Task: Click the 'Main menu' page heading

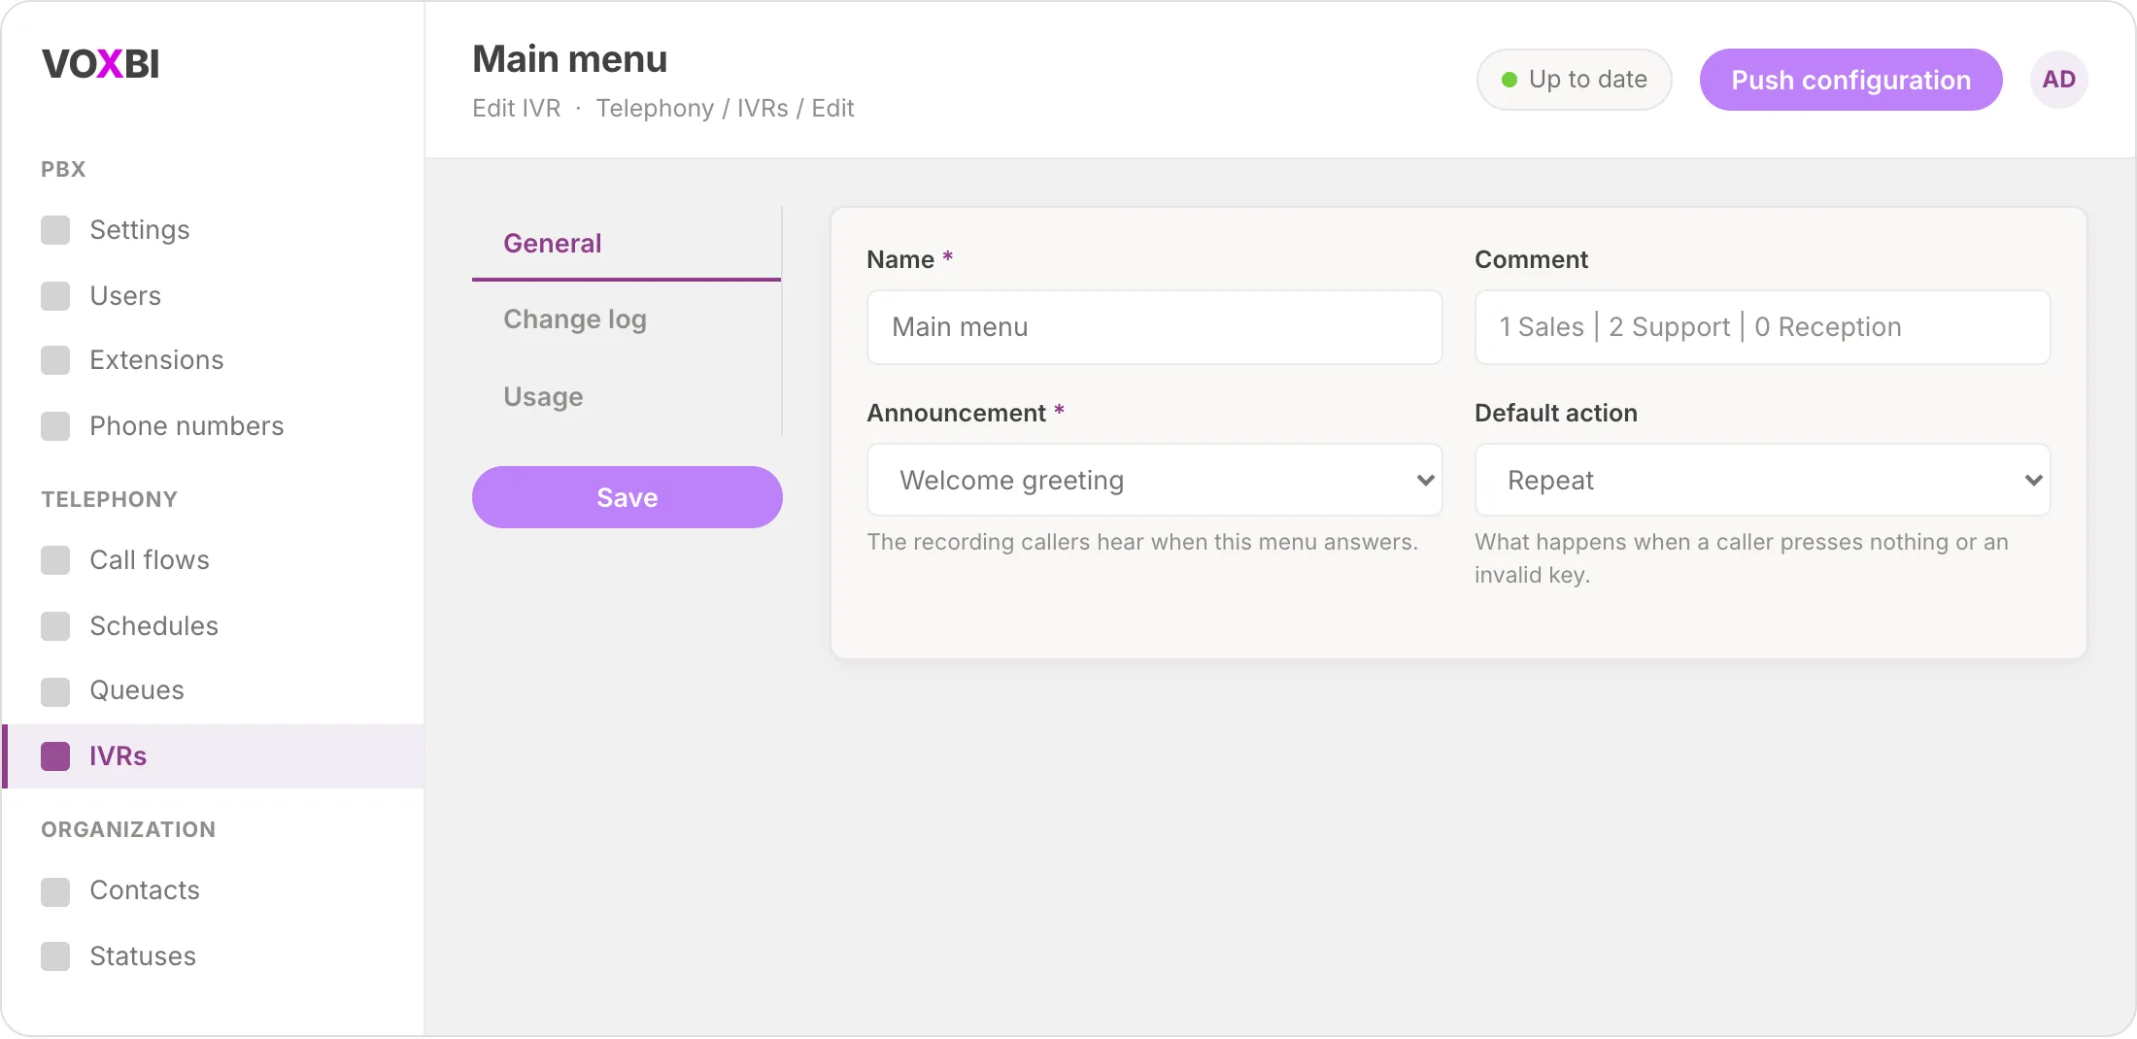Action: click(570, 59)
